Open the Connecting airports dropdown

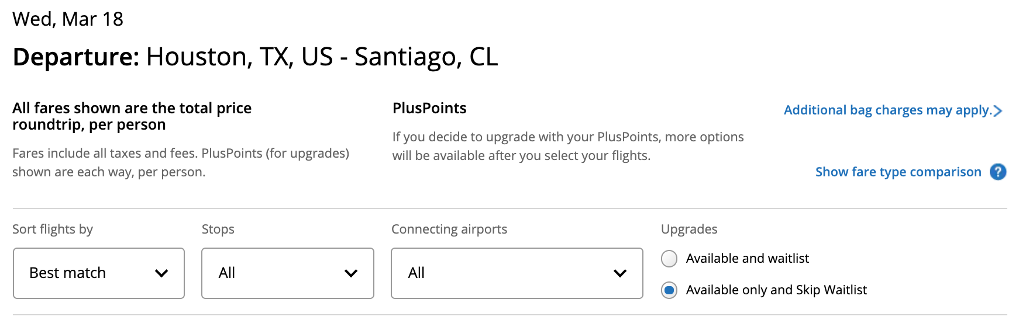coord(517,273)
